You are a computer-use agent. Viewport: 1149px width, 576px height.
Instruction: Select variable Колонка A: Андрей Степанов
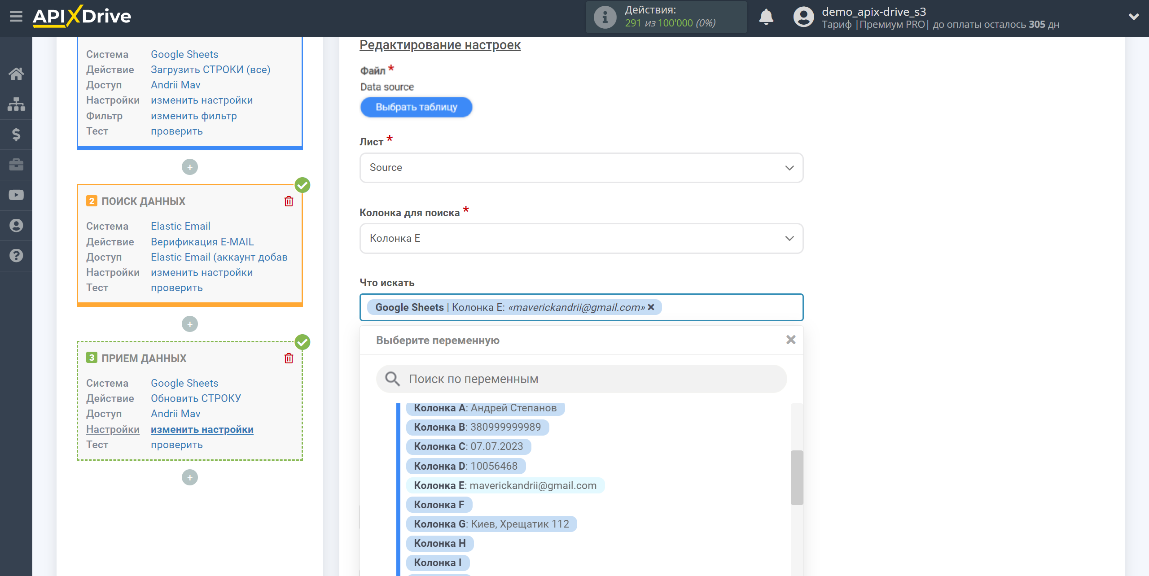coord(485,408)
